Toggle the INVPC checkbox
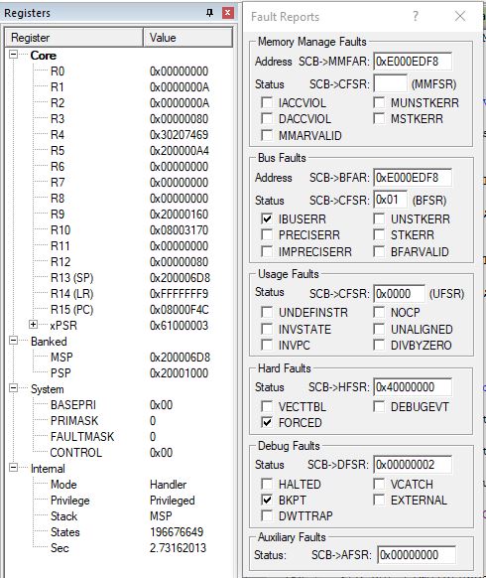The width and height of the screenshot is (486, 578). (x=267, y=345)
